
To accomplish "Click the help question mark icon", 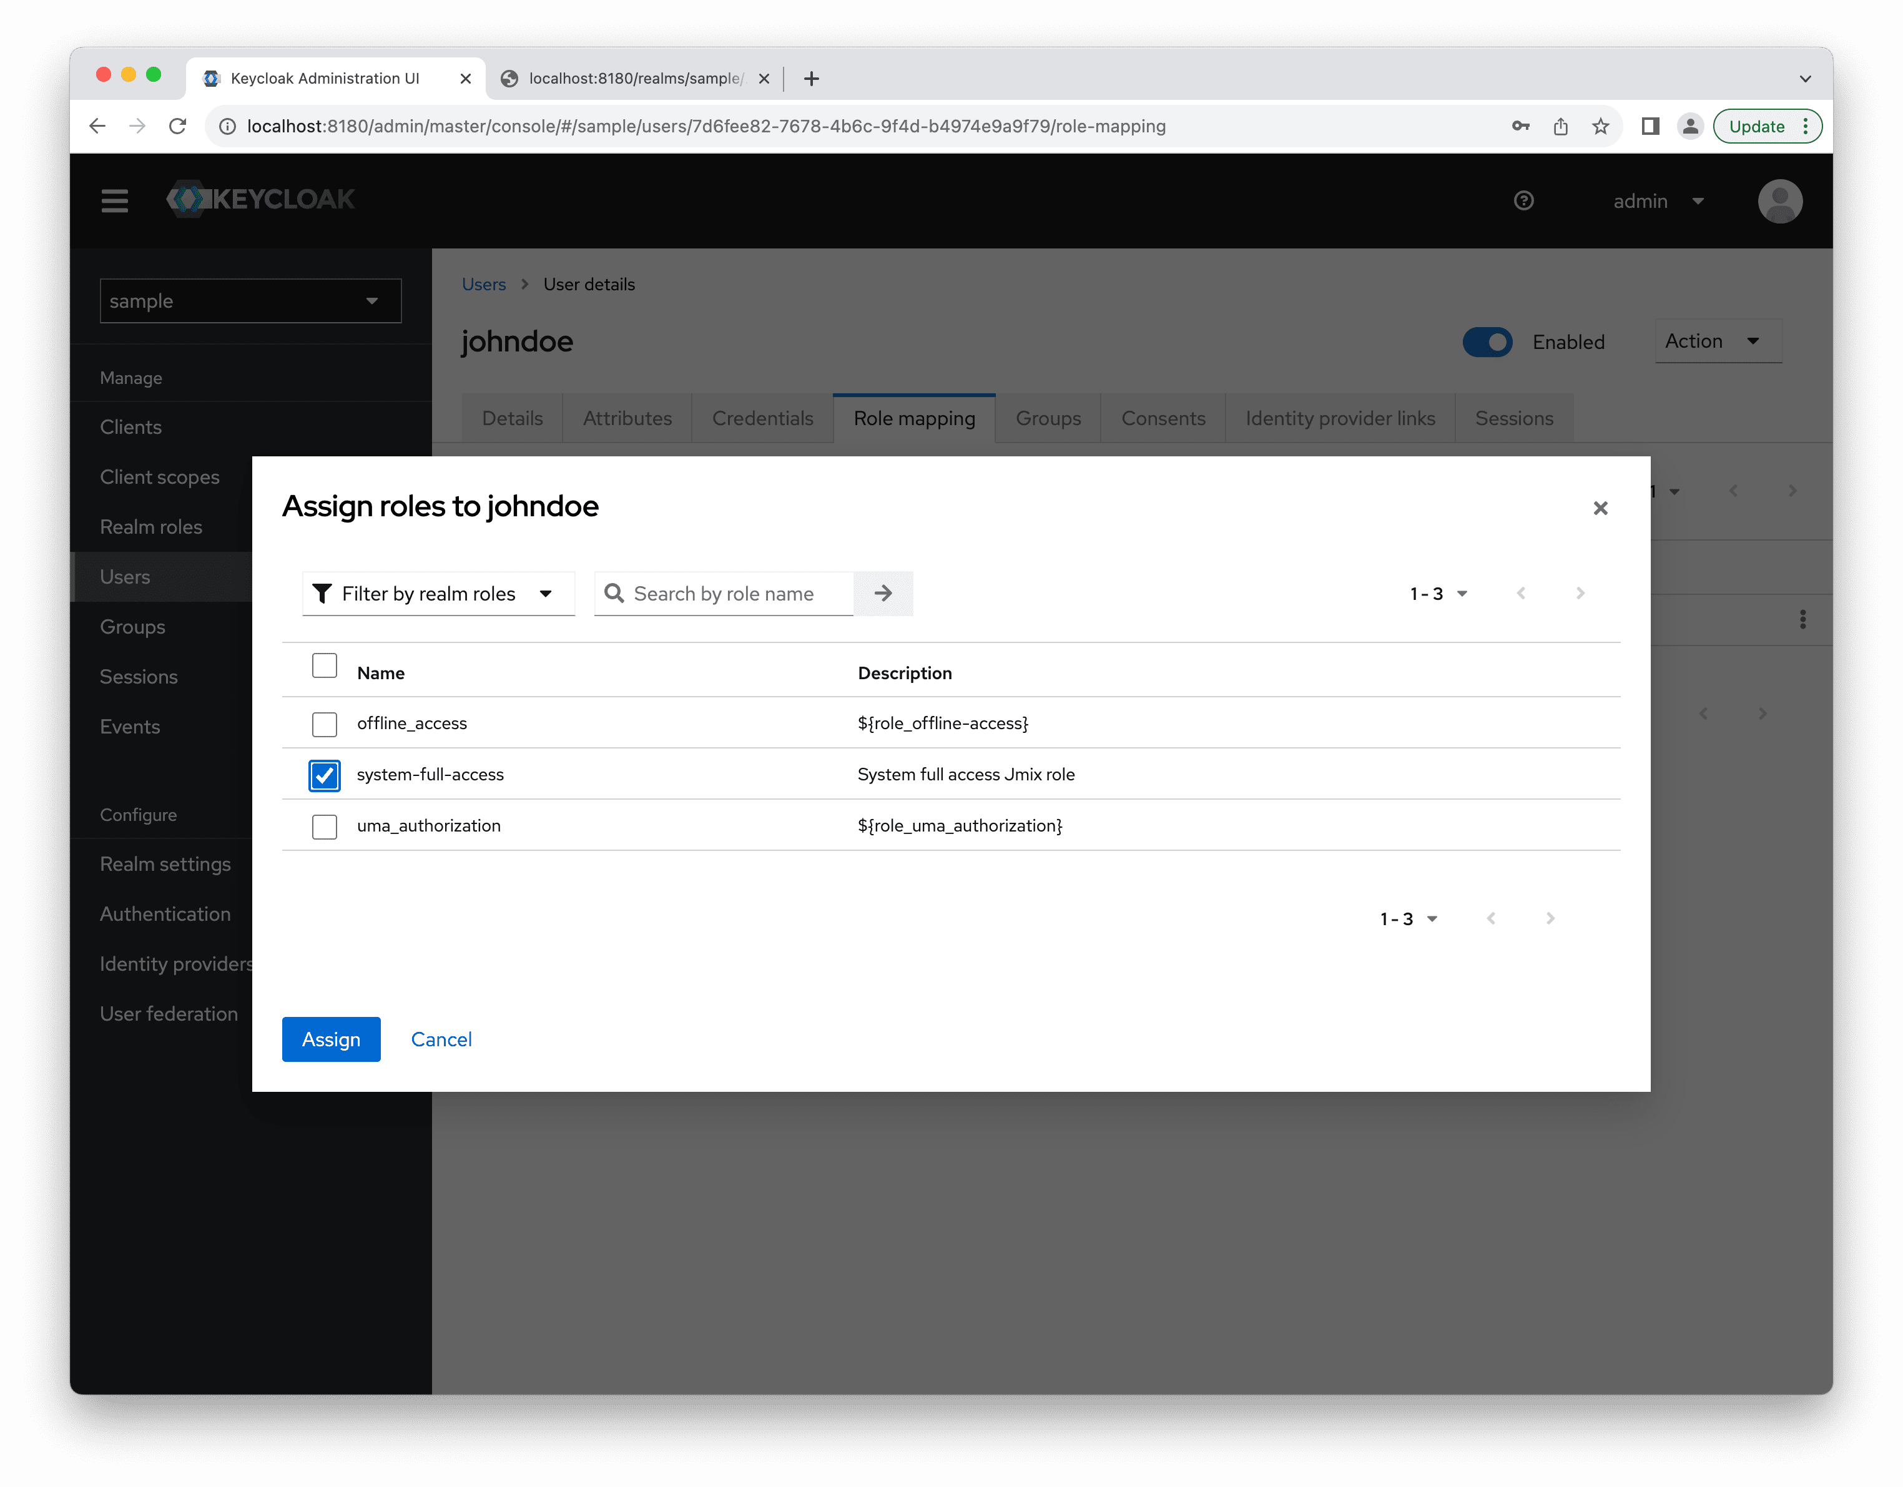I will click(x=1523, y=201).
